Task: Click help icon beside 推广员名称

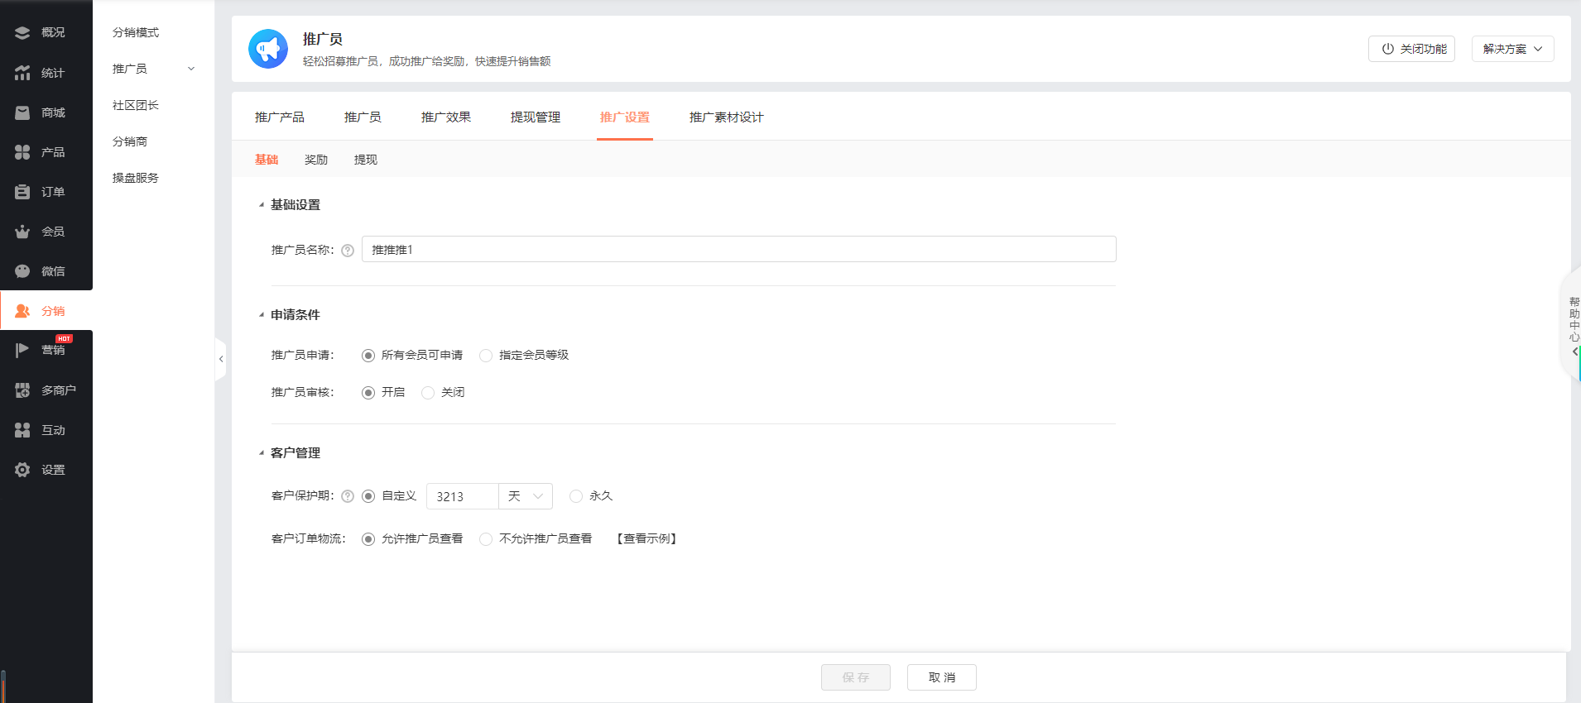Action: (x=348, y=251)
